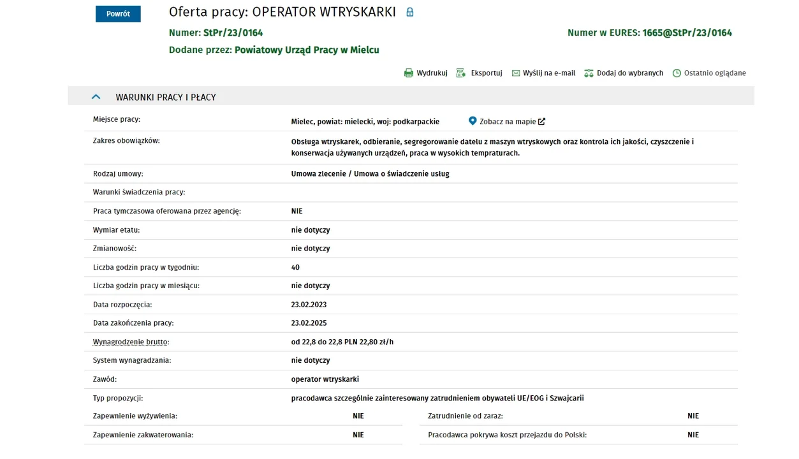
Task: Click the Zapewnienie zakwaterowania label
Action: [x=143, y=435]
